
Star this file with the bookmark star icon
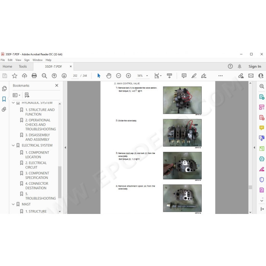pos(14,76)
